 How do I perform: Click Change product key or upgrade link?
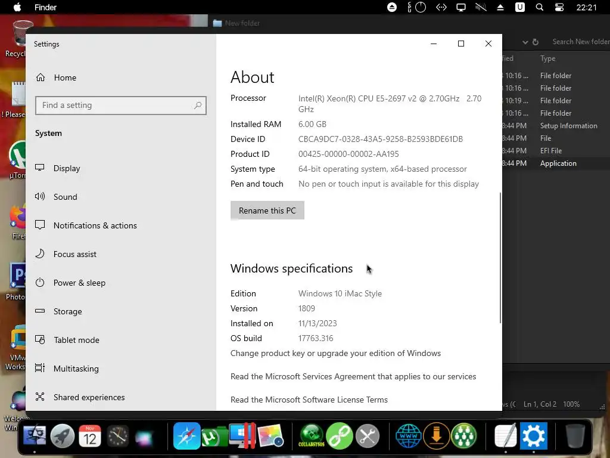pos(335,353)
